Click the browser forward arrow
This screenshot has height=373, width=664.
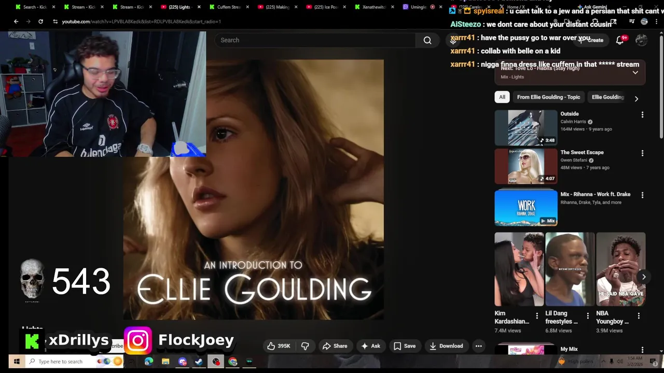coord(28,21)
